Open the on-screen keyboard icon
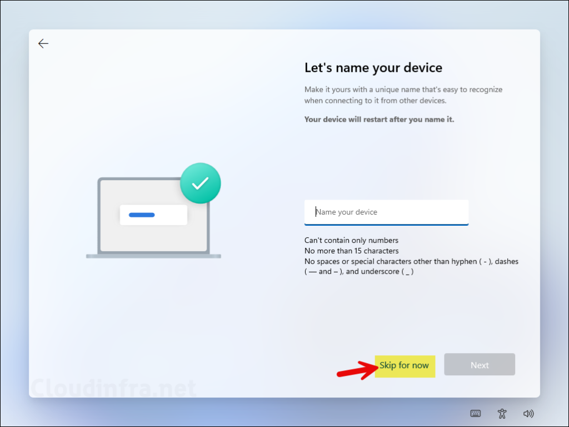The height and width of the screenshot is (427, 569). [x=476, y=413]
